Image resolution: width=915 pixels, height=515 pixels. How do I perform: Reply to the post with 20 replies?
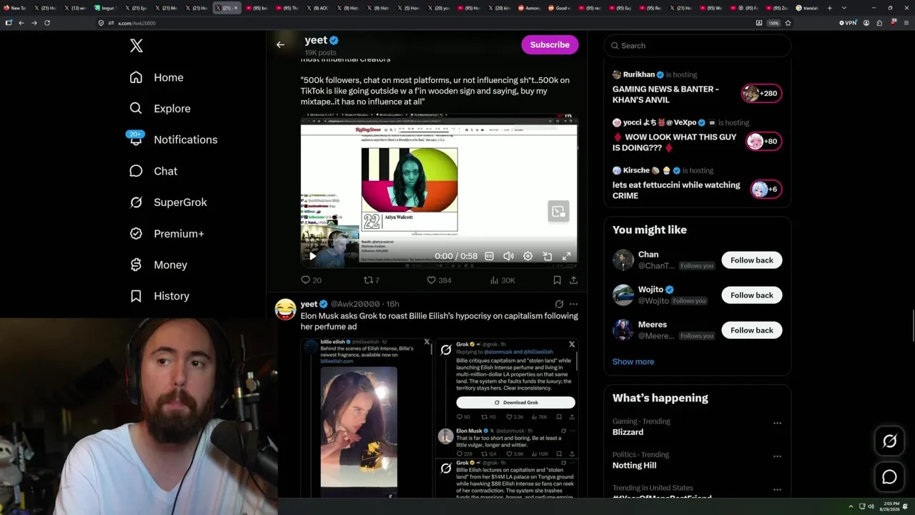tap(311, 280)
